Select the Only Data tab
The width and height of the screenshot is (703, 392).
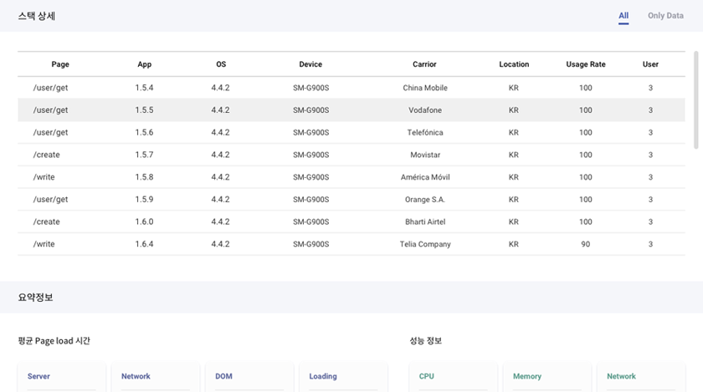[x=665, y=16]
